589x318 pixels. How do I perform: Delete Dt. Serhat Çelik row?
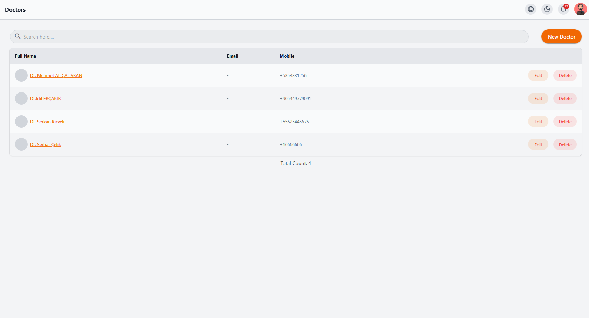coord(565,145)
